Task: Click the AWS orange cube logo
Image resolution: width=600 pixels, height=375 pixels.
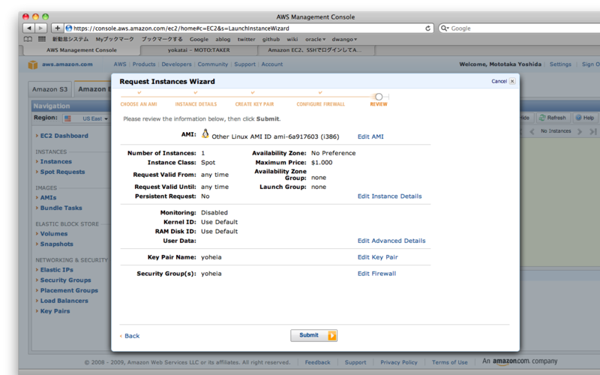Action: (x=33, y=64)
